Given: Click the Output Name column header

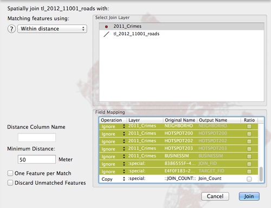Looking at the screenshot, I should click(219, 120).
